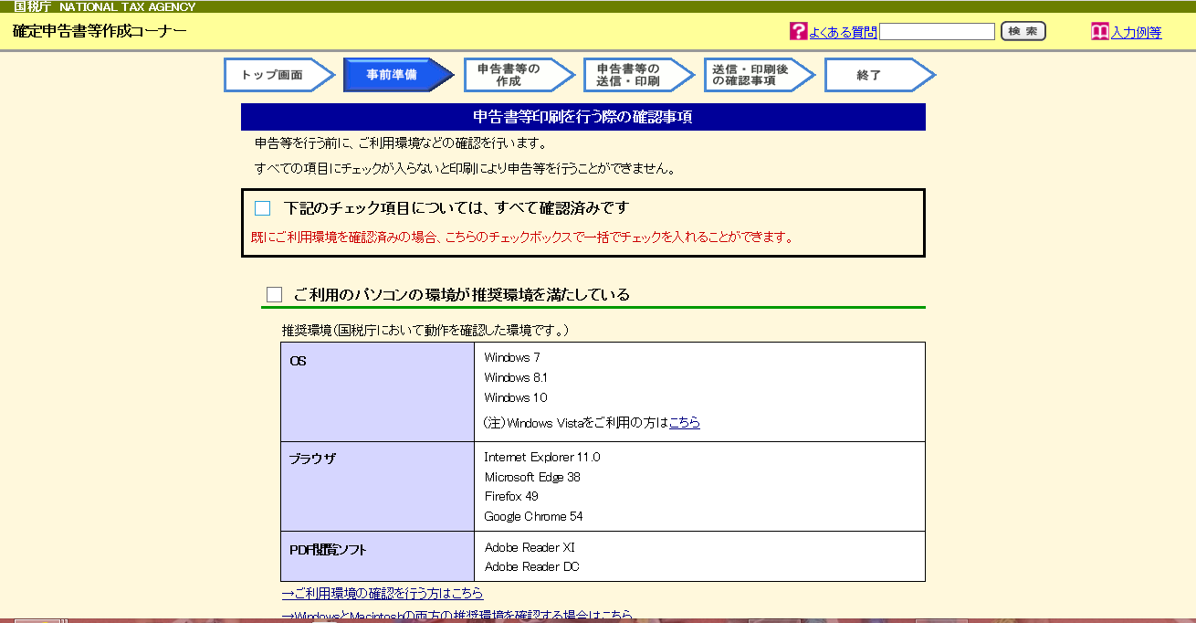The width and height of the screenshot is (1196, 623).
Task: Select the 事前準備 step arrow
Action: point(393,75)
